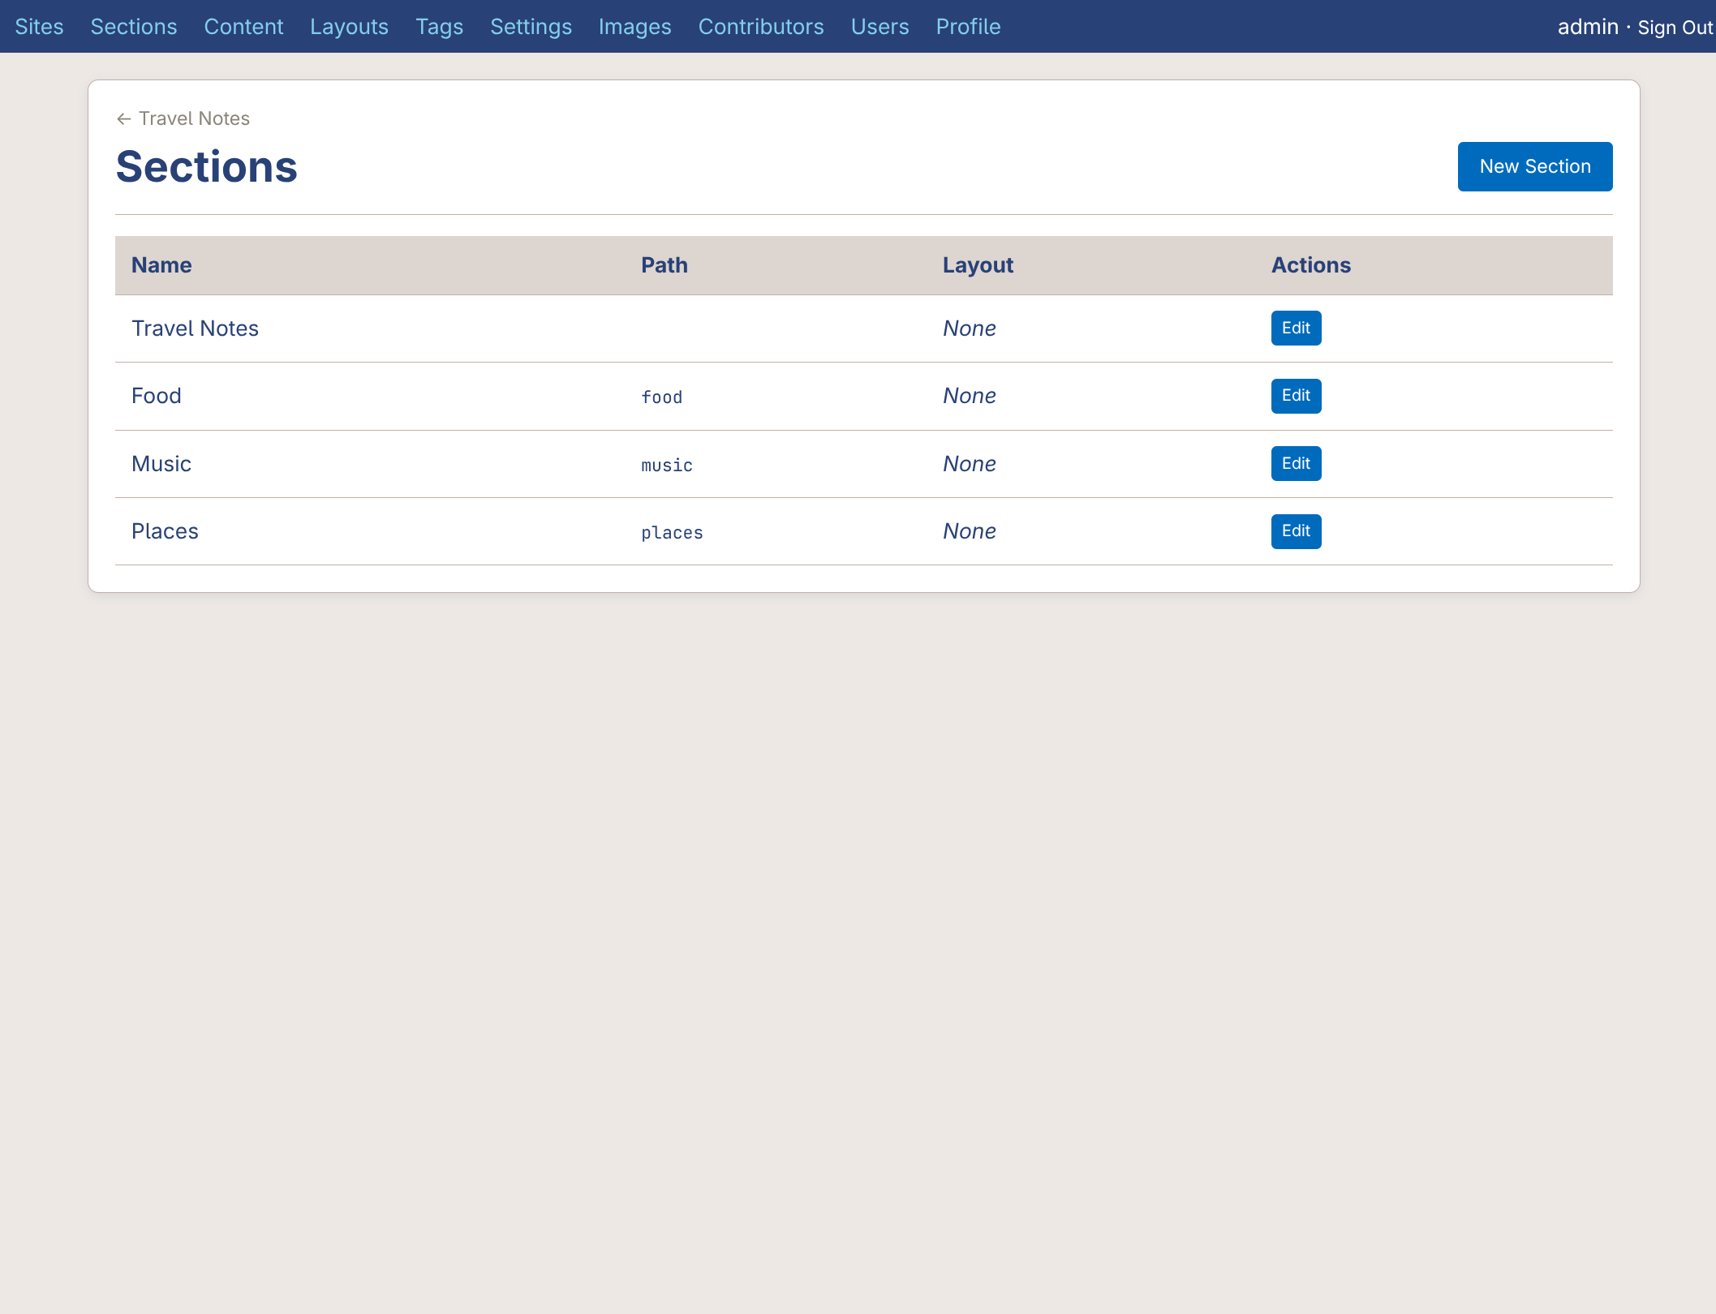The width and height of the screenshot is (1716, 1314).
Task: Open the Contributors navigation item
Action: tap(760, 26)
